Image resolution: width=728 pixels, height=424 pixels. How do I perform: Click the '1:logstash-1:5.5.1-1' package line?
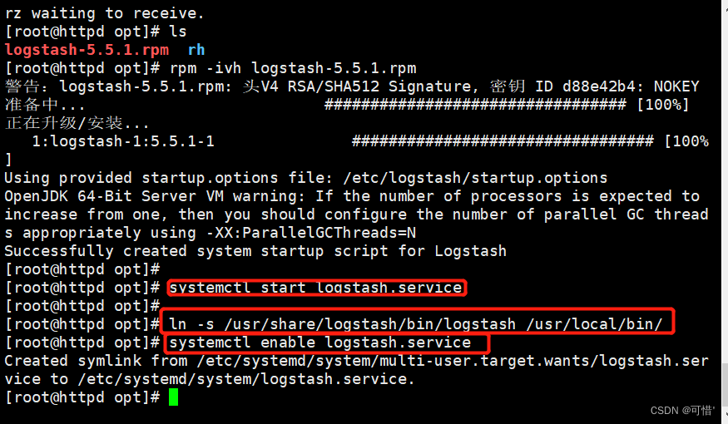click(123, 141)
